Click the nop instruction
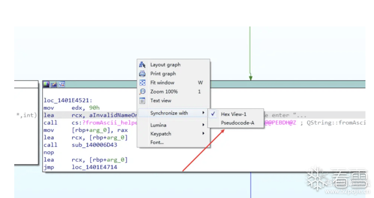This screenshot has width=374, height=198. point(49,152)
